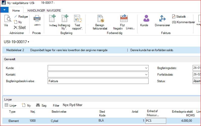Open Statistik from the ribbon
Image resolution: width=201 pixels, height=126 pixels.
click(x=179, y=17)
